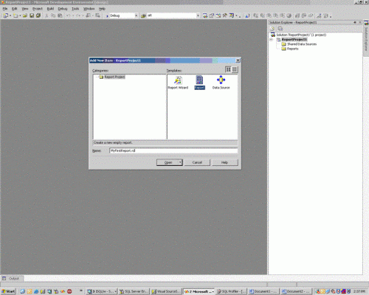The image size is (369, 295).
Task: Click the Cut toolbar icon
Action: pyautogui.click(x=46, y=15)
